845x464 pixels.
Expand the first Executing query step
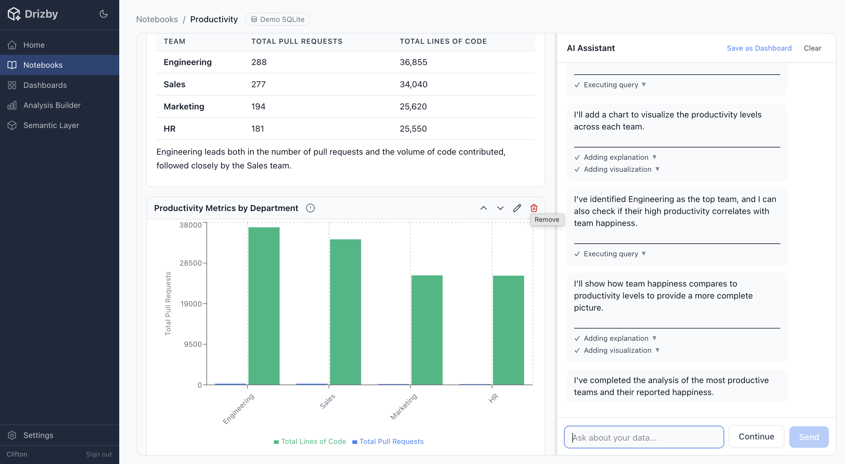pyautogui.click(x=610, y=85)
